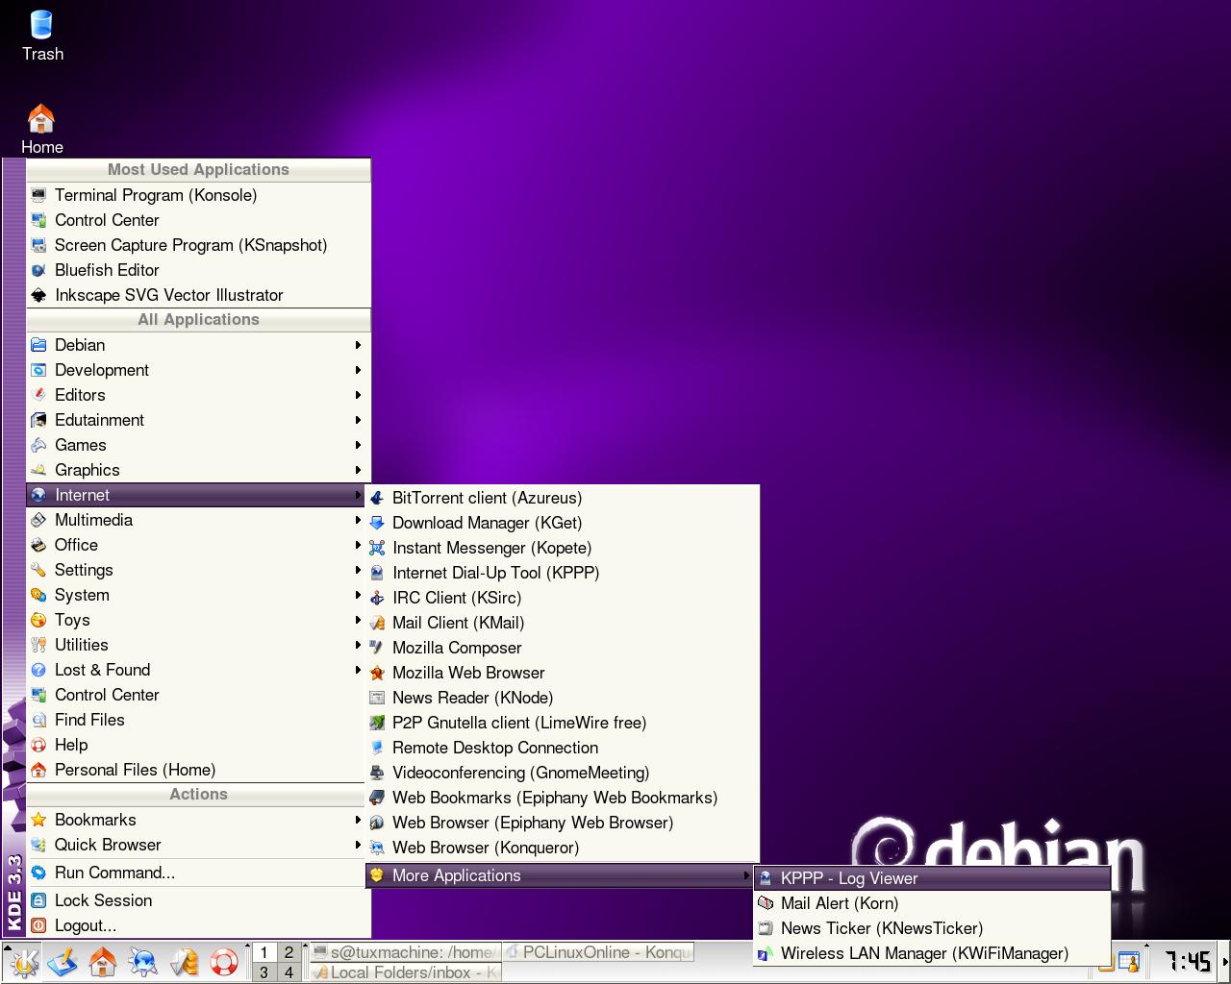Open the Trash desktop icon
The image size is (1231, 984).
tap(42, 35)
